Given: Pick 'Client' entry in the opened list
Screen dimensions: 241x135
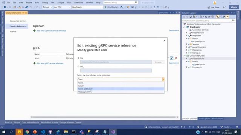Looking at the screenshot, I should [120, 83].
